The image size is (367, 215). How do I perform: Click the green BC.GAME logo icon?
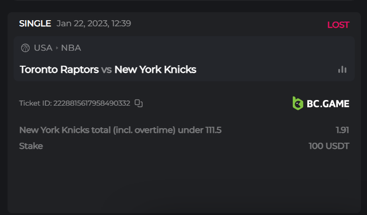[298, 103]
